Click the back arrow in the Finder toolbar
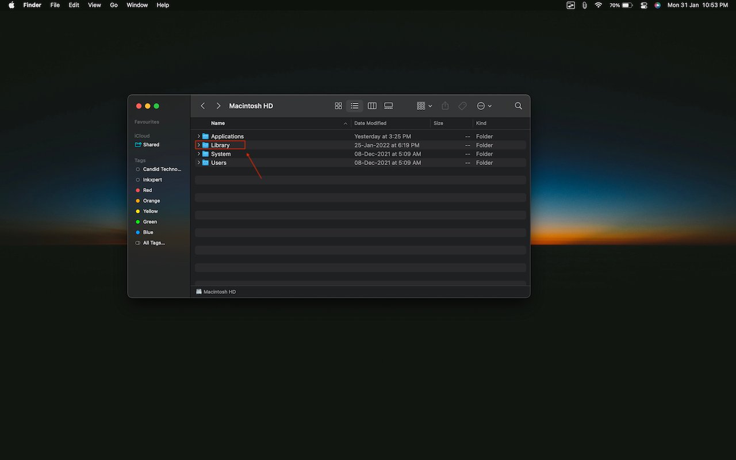Screen dimensions: 736x460 [x=202, y=106]
